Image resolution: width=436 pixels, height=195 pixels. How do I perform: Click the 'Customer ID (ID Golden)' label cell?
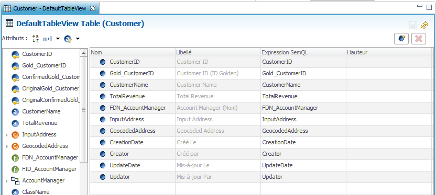[x=218, y=74]
